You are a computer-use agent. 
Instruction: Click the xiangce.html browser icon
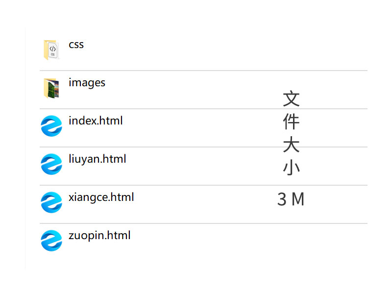[x=51, y=202]
